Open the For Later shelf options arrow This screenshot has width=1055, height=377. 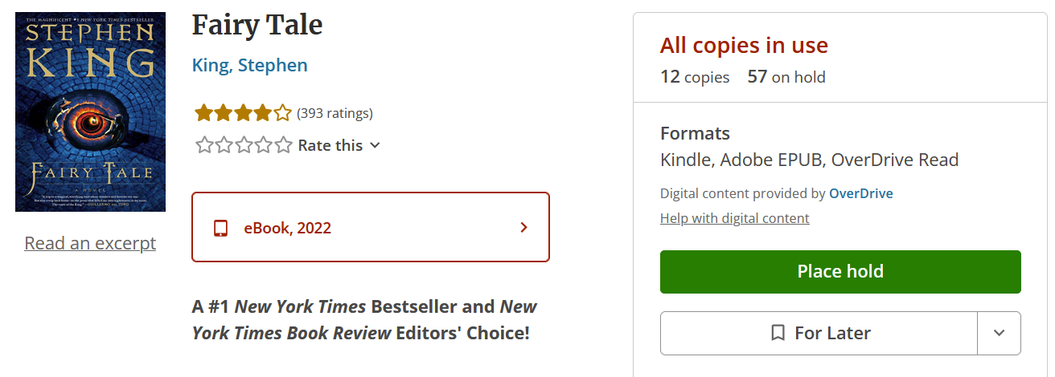(999, 333)
